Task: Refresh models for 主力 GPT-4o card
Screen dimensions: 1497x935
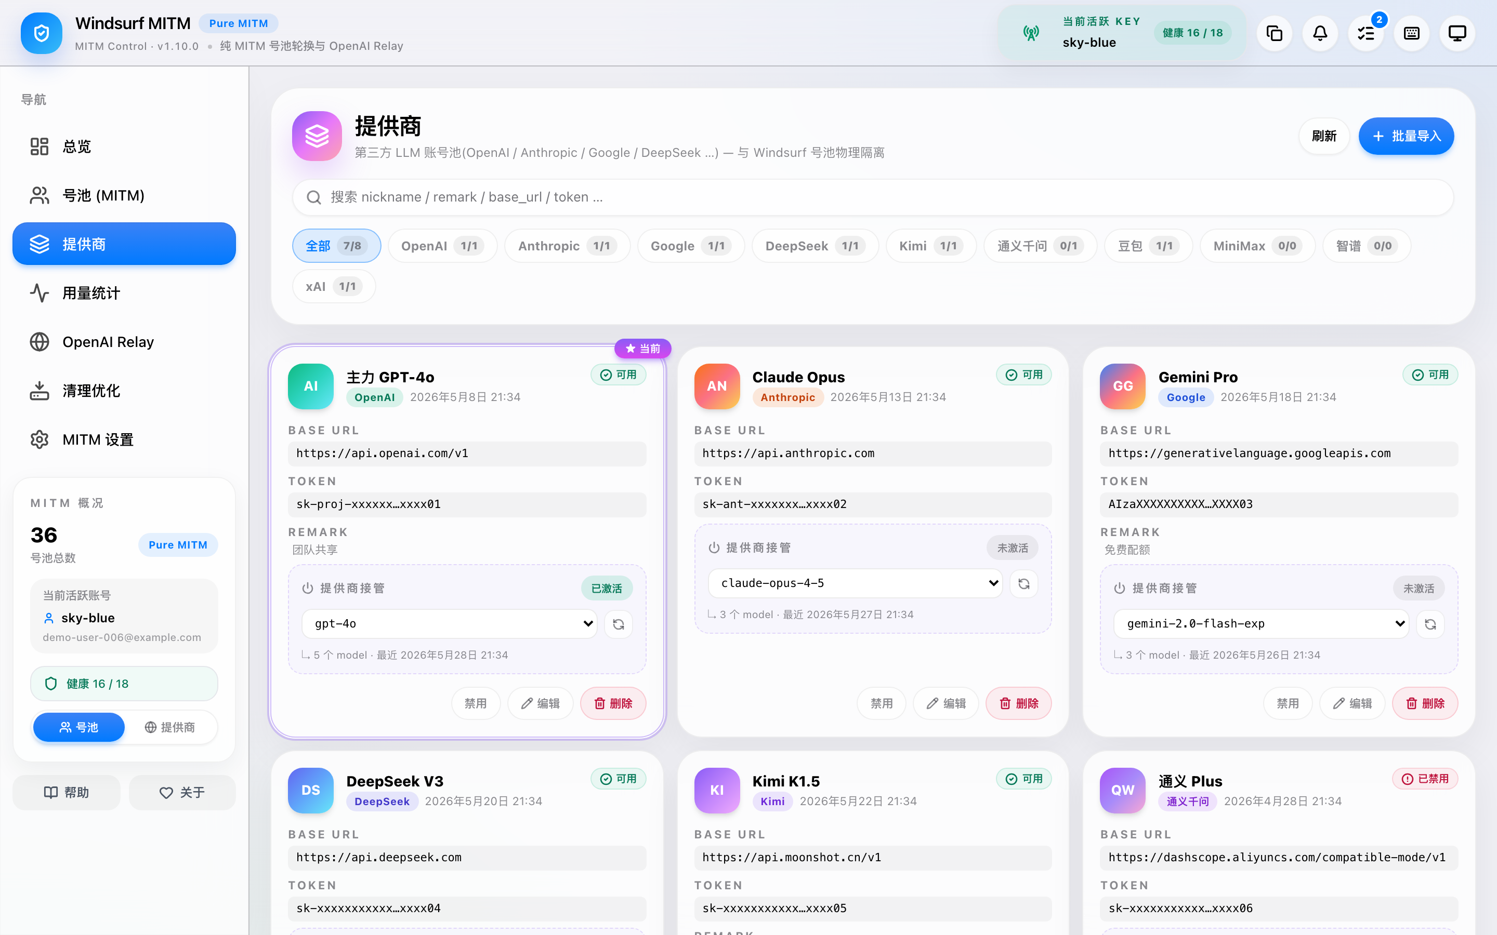Action: [618, 624]
